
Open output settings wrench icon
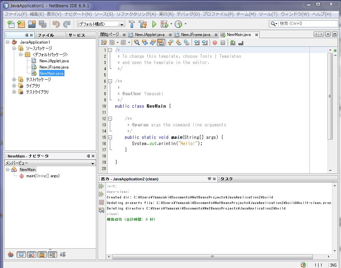pos(101,209)
